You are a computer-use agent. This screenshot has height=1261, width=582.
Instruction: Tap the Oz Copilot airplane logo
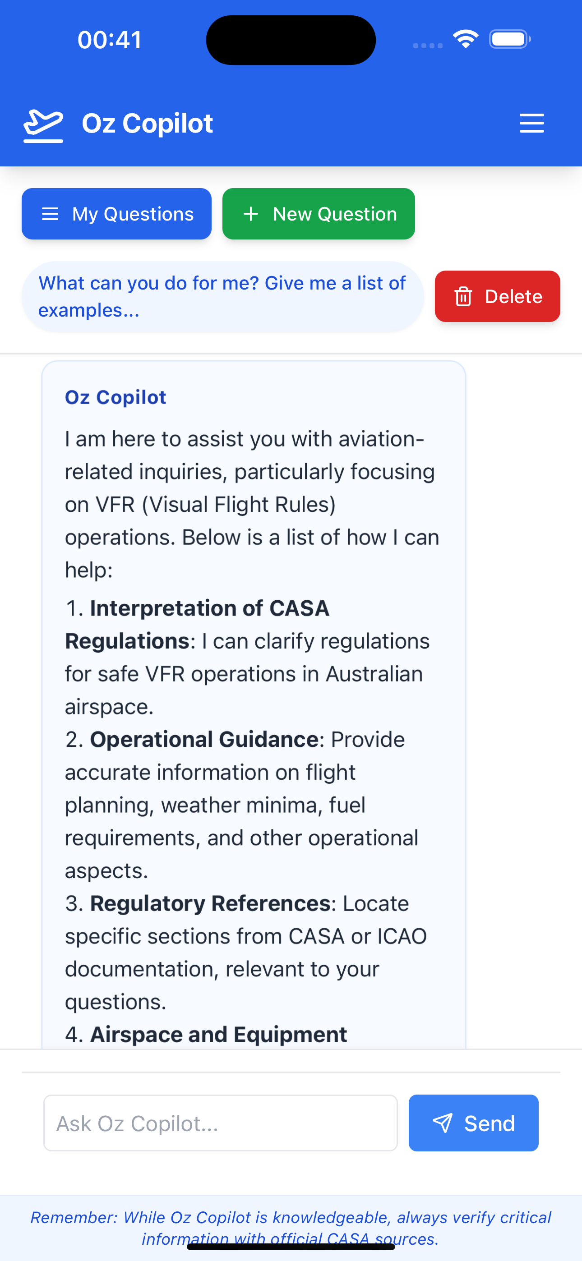(44, 125)
